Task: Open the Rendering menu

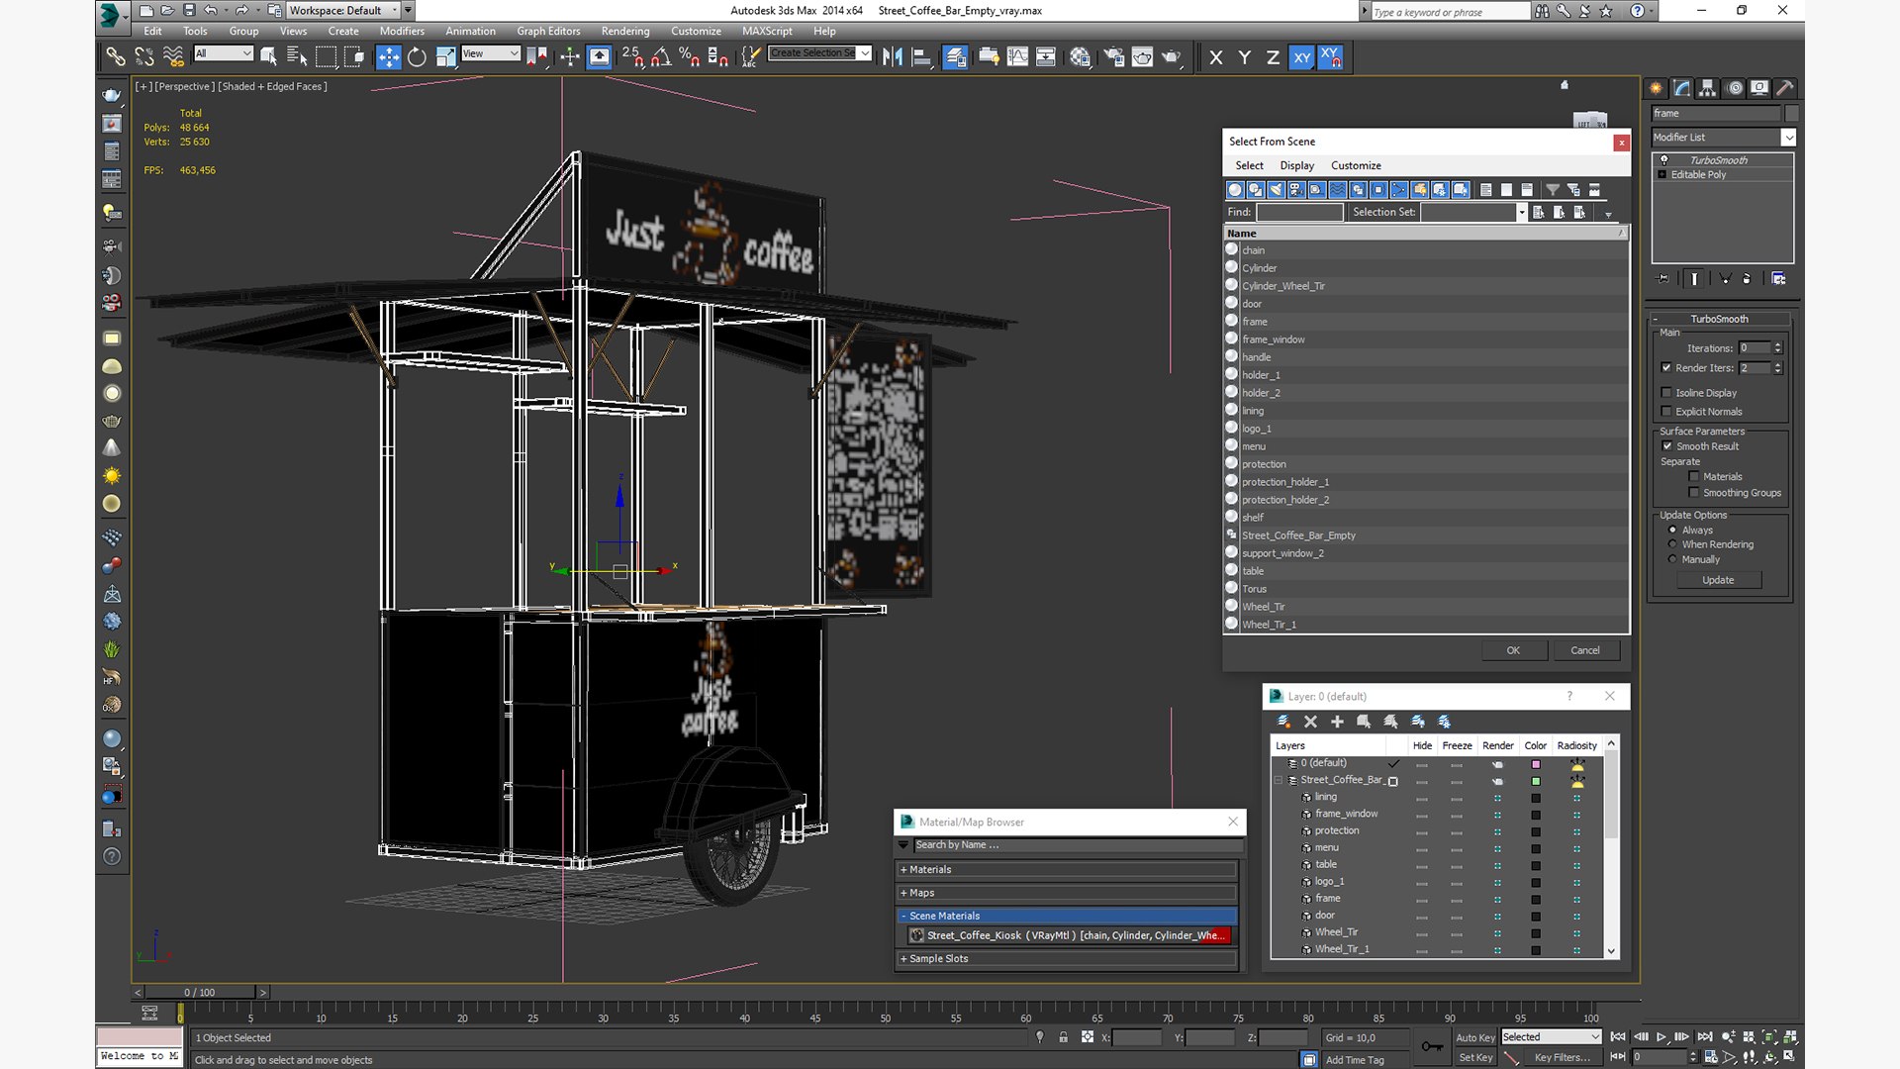Action: pyautogui.click(x=625, y=32)
